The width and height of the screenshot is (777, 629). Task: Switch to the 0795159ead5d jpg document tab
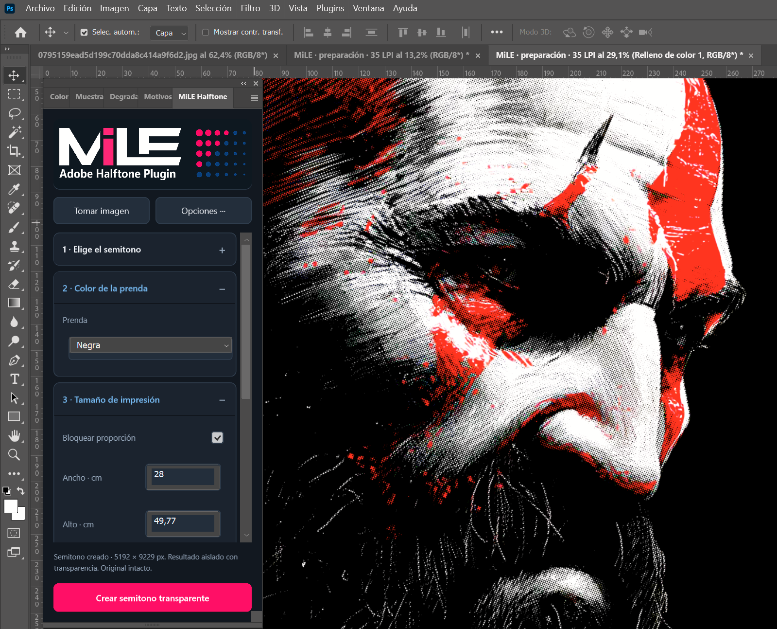point(153,55)
